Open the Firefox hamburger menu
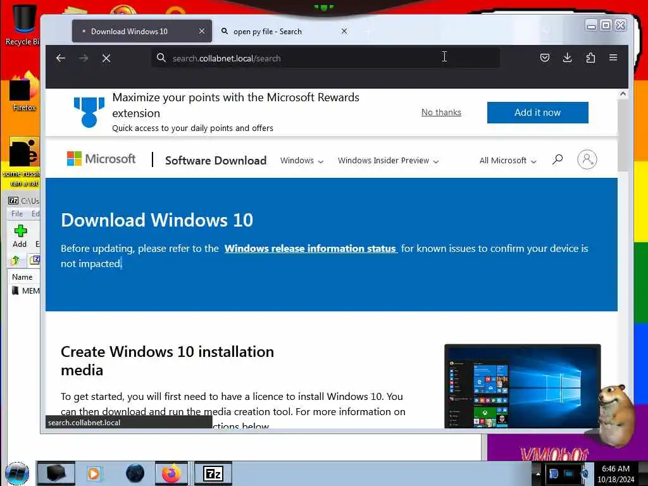Viewport: 648px width, 486px height. [613, 58]
